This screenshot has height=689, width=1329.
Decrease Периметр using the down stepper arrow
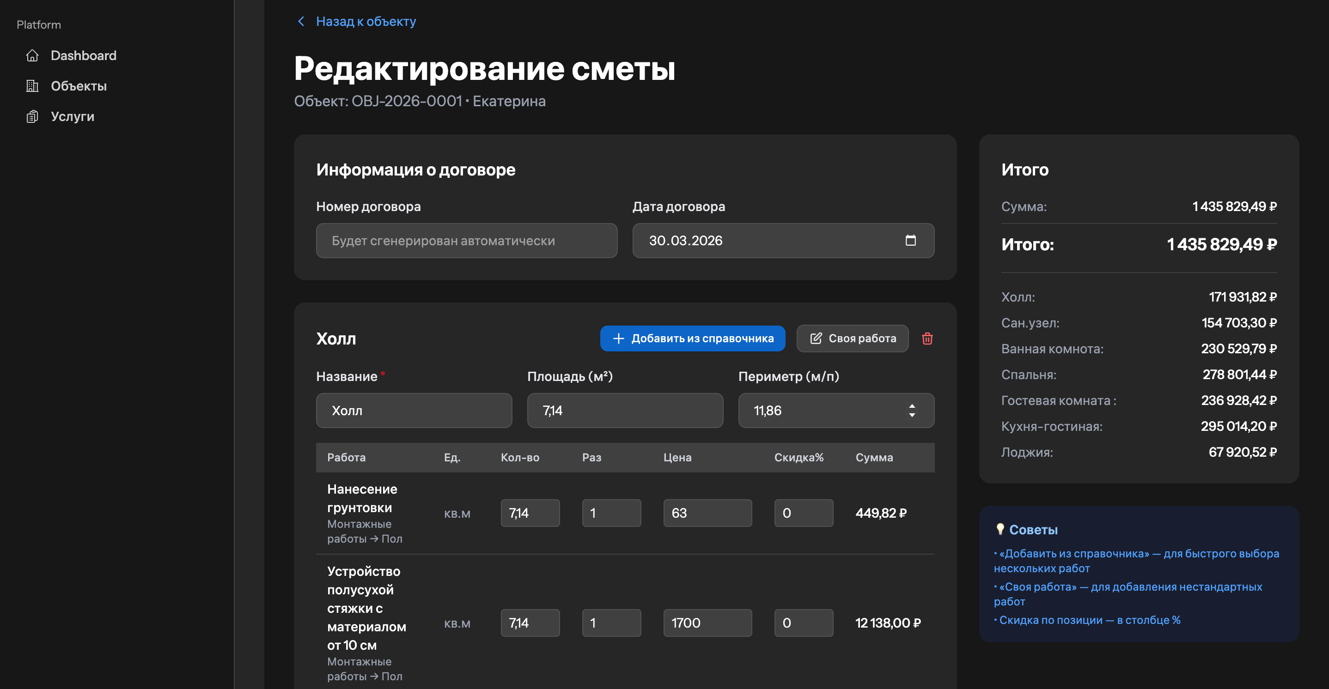[912, 416]
